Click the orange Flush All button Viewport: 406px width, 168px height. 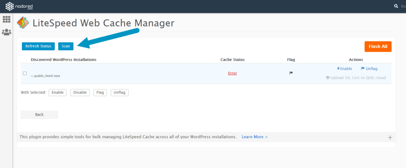(x=378, y=47)
